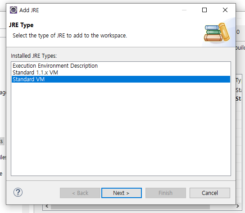Image resolution: width=245 pixels, height=213 pixels.
Task: Click the background window's horizontal scrollbar
Action: pyautogui.click(x=130, y=207)
